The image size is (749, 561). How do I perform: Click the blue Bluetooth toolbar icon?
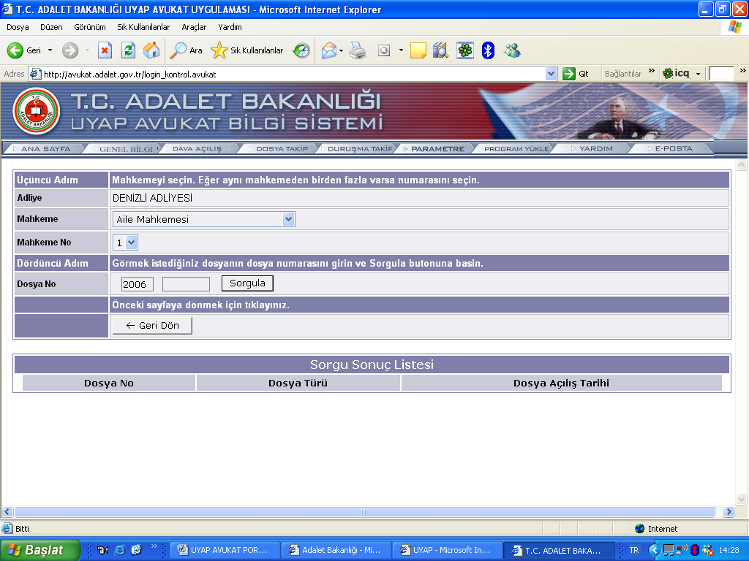tap(488, 50)
